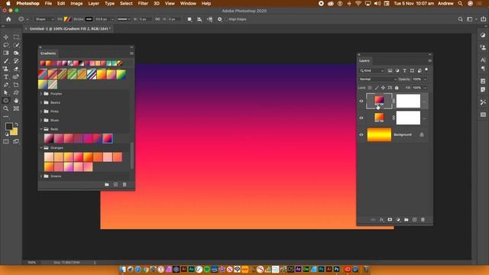This screenshot has height=275, width=489.
Task: Select the Rectangular Marquee tool
Action: pyautogui.click(x=16, y=37)
